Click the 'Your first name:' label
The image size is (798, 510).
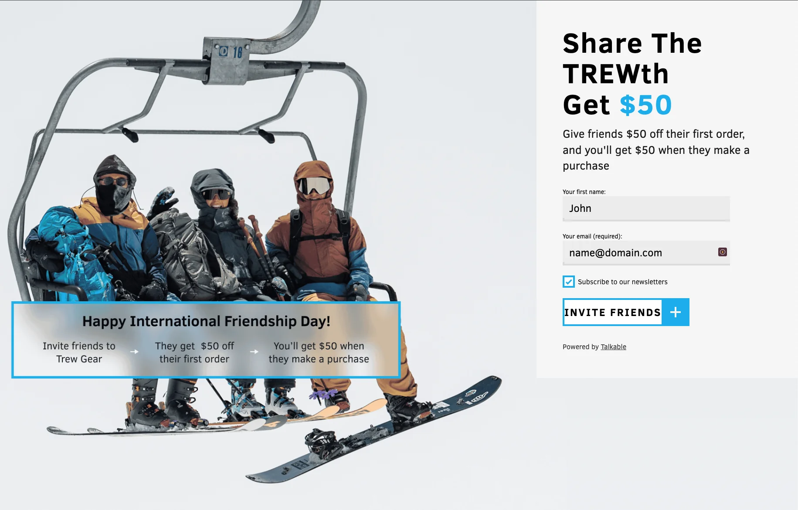tap(584, 192)
